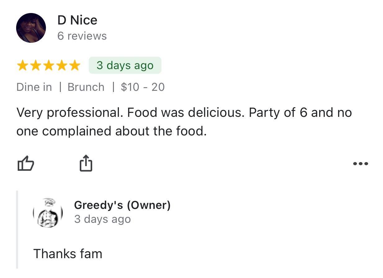Viewport: 383px width, 278px height.
Task: Like the review with the thumbs-up icon
Action: pyautogui.click(x=25, y=163)
